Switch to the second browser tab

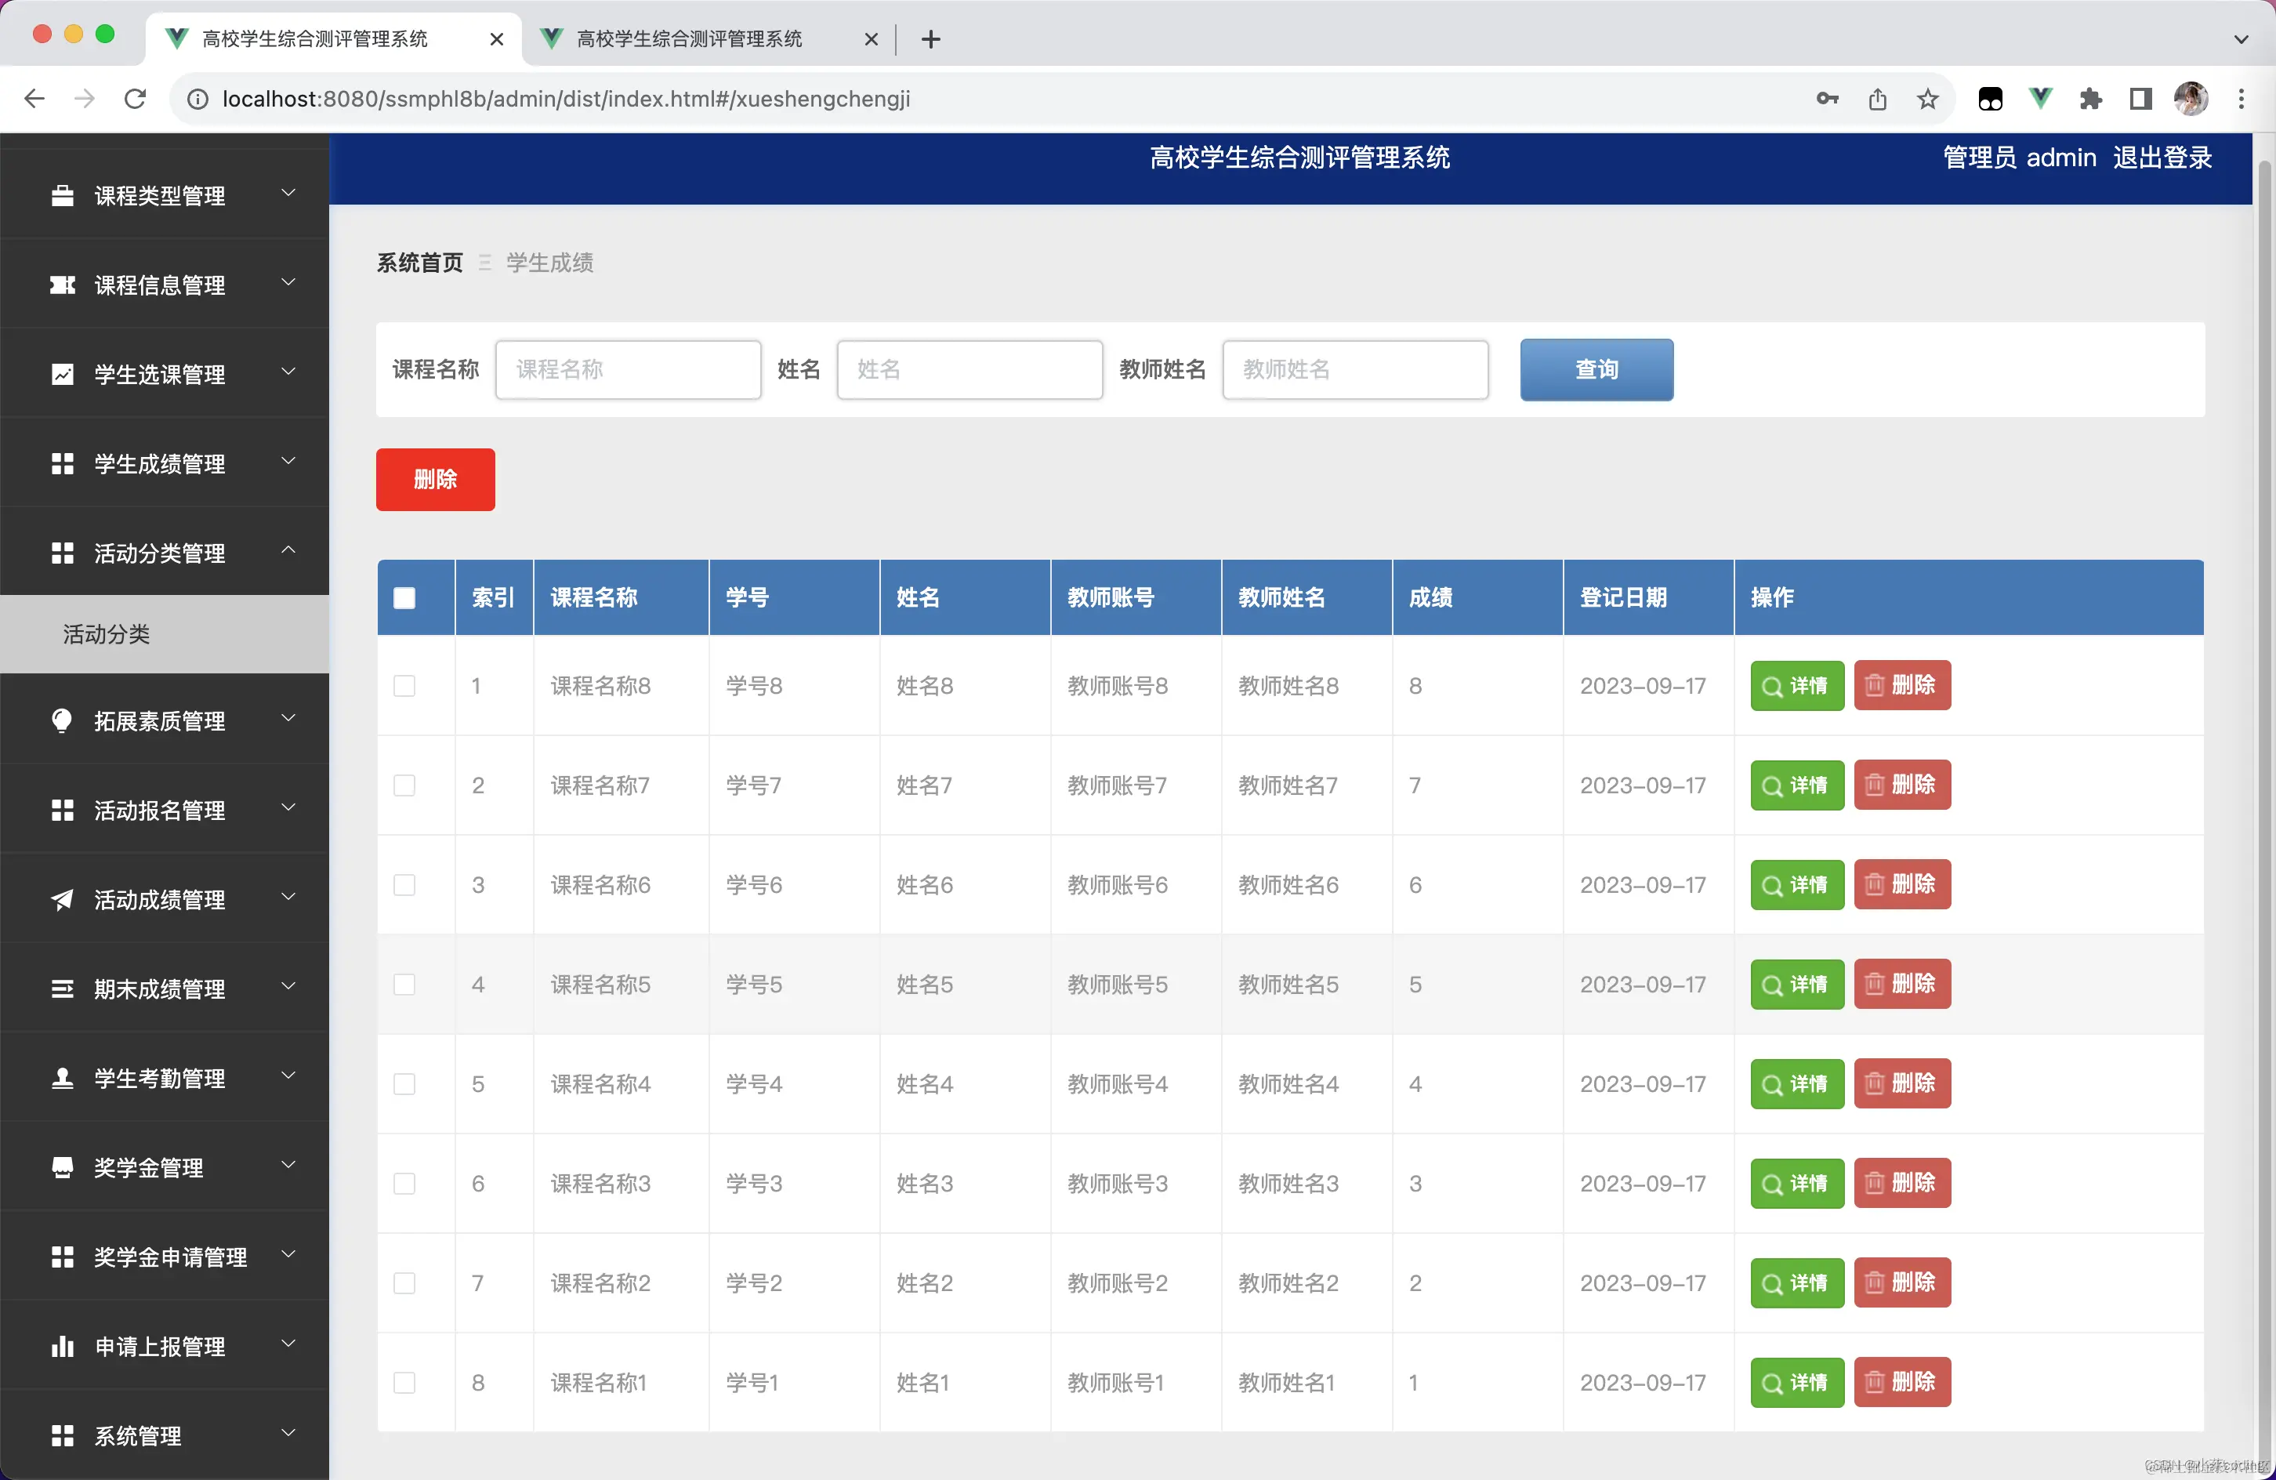[689, 38]
